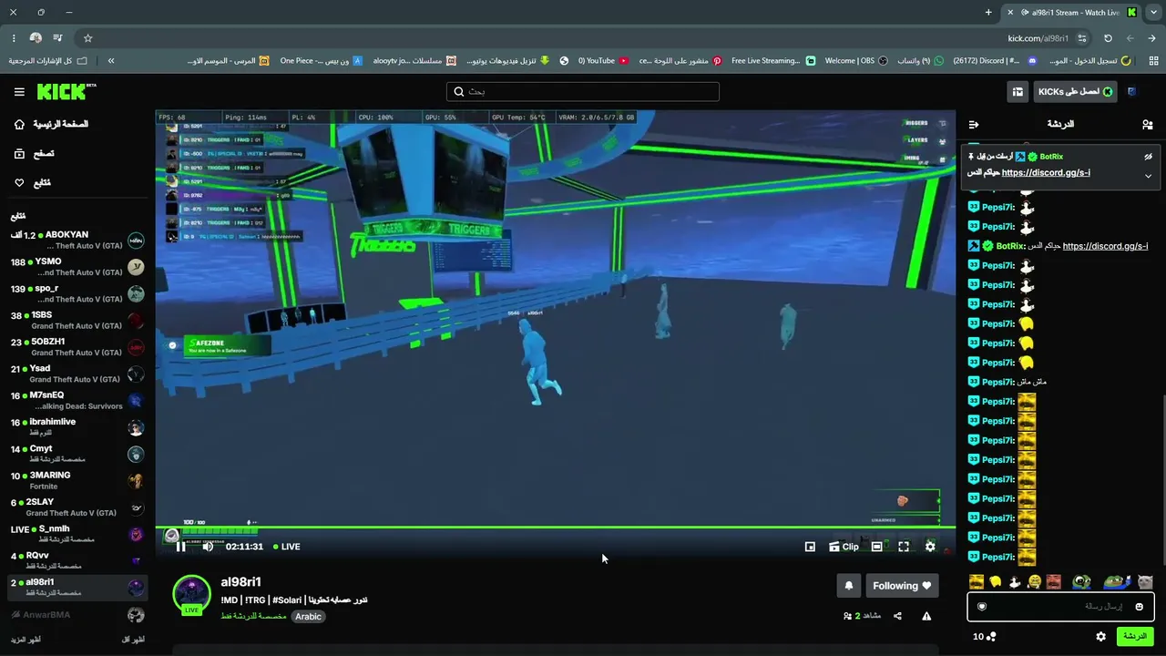Viewport: 1166px width, 656px height.
Task: Unpin or hide pinned message icon
Action: click(1148, 157)
